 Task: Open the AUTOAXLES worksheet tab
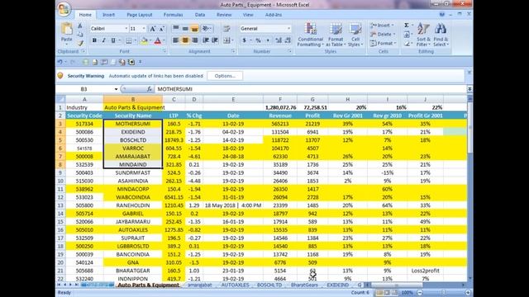click(235, 285)
